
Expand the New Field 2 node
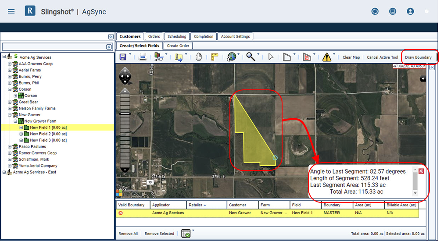21,134
